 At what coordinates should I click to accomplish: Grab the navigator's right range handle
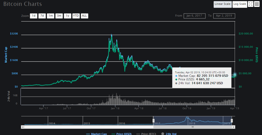(232, 121)
